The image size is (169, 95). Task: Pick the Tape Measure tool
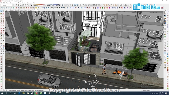point(1,36)
